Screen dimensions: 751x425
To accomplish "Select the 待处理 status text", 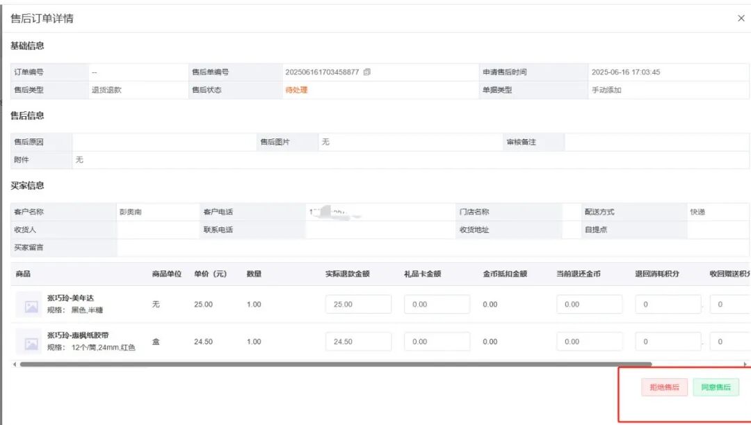I will (296, 90).
